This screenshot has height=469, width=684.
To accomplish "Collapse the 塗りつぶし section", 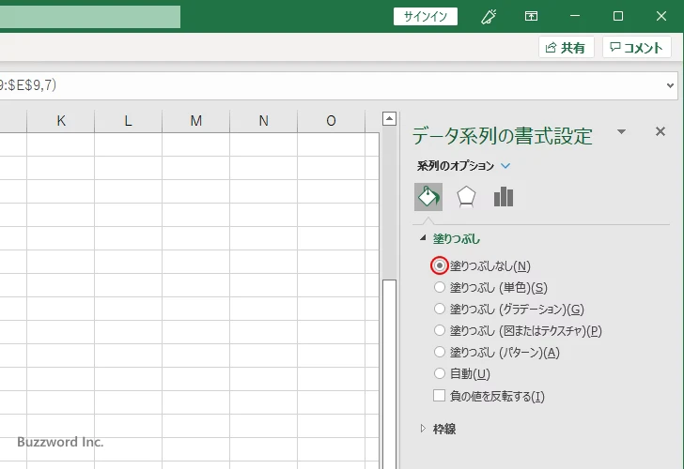I will coord(422,238).
